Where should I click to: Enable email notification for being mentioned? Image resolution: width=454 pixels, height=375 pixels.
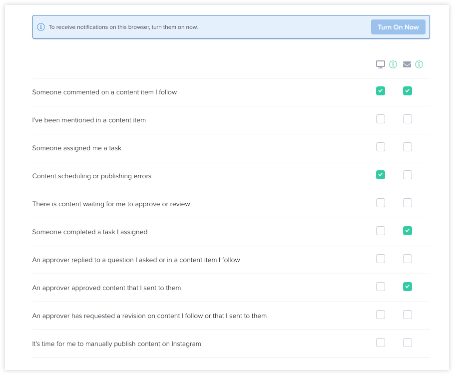[x=408, y=119]
